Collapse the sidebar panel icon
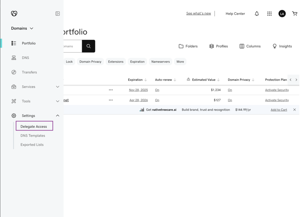This screenshot has height=217, width=307. [58, 14]
